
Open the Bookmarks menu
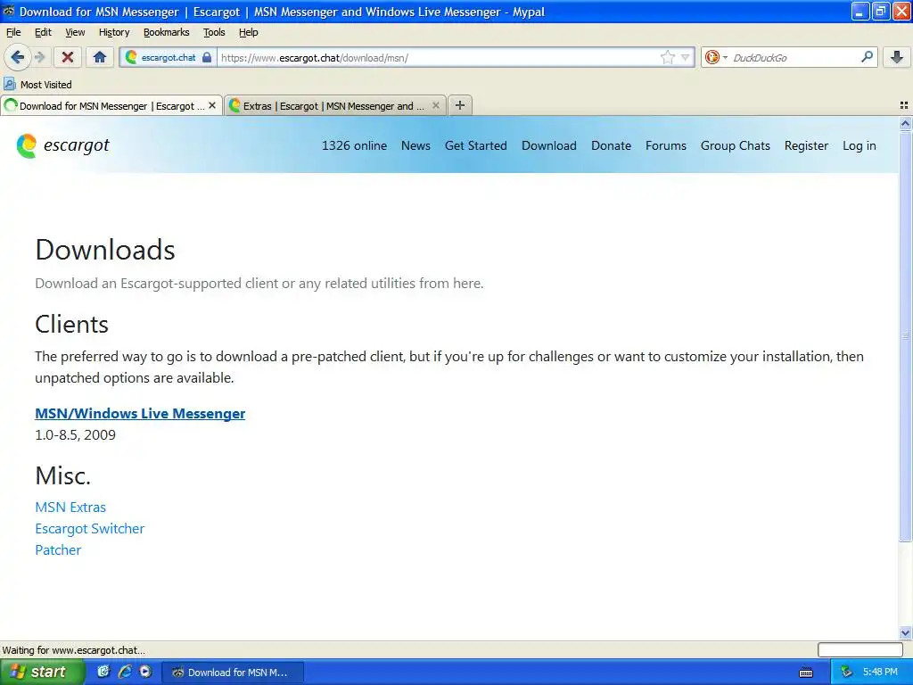click(x=166, y=32)
